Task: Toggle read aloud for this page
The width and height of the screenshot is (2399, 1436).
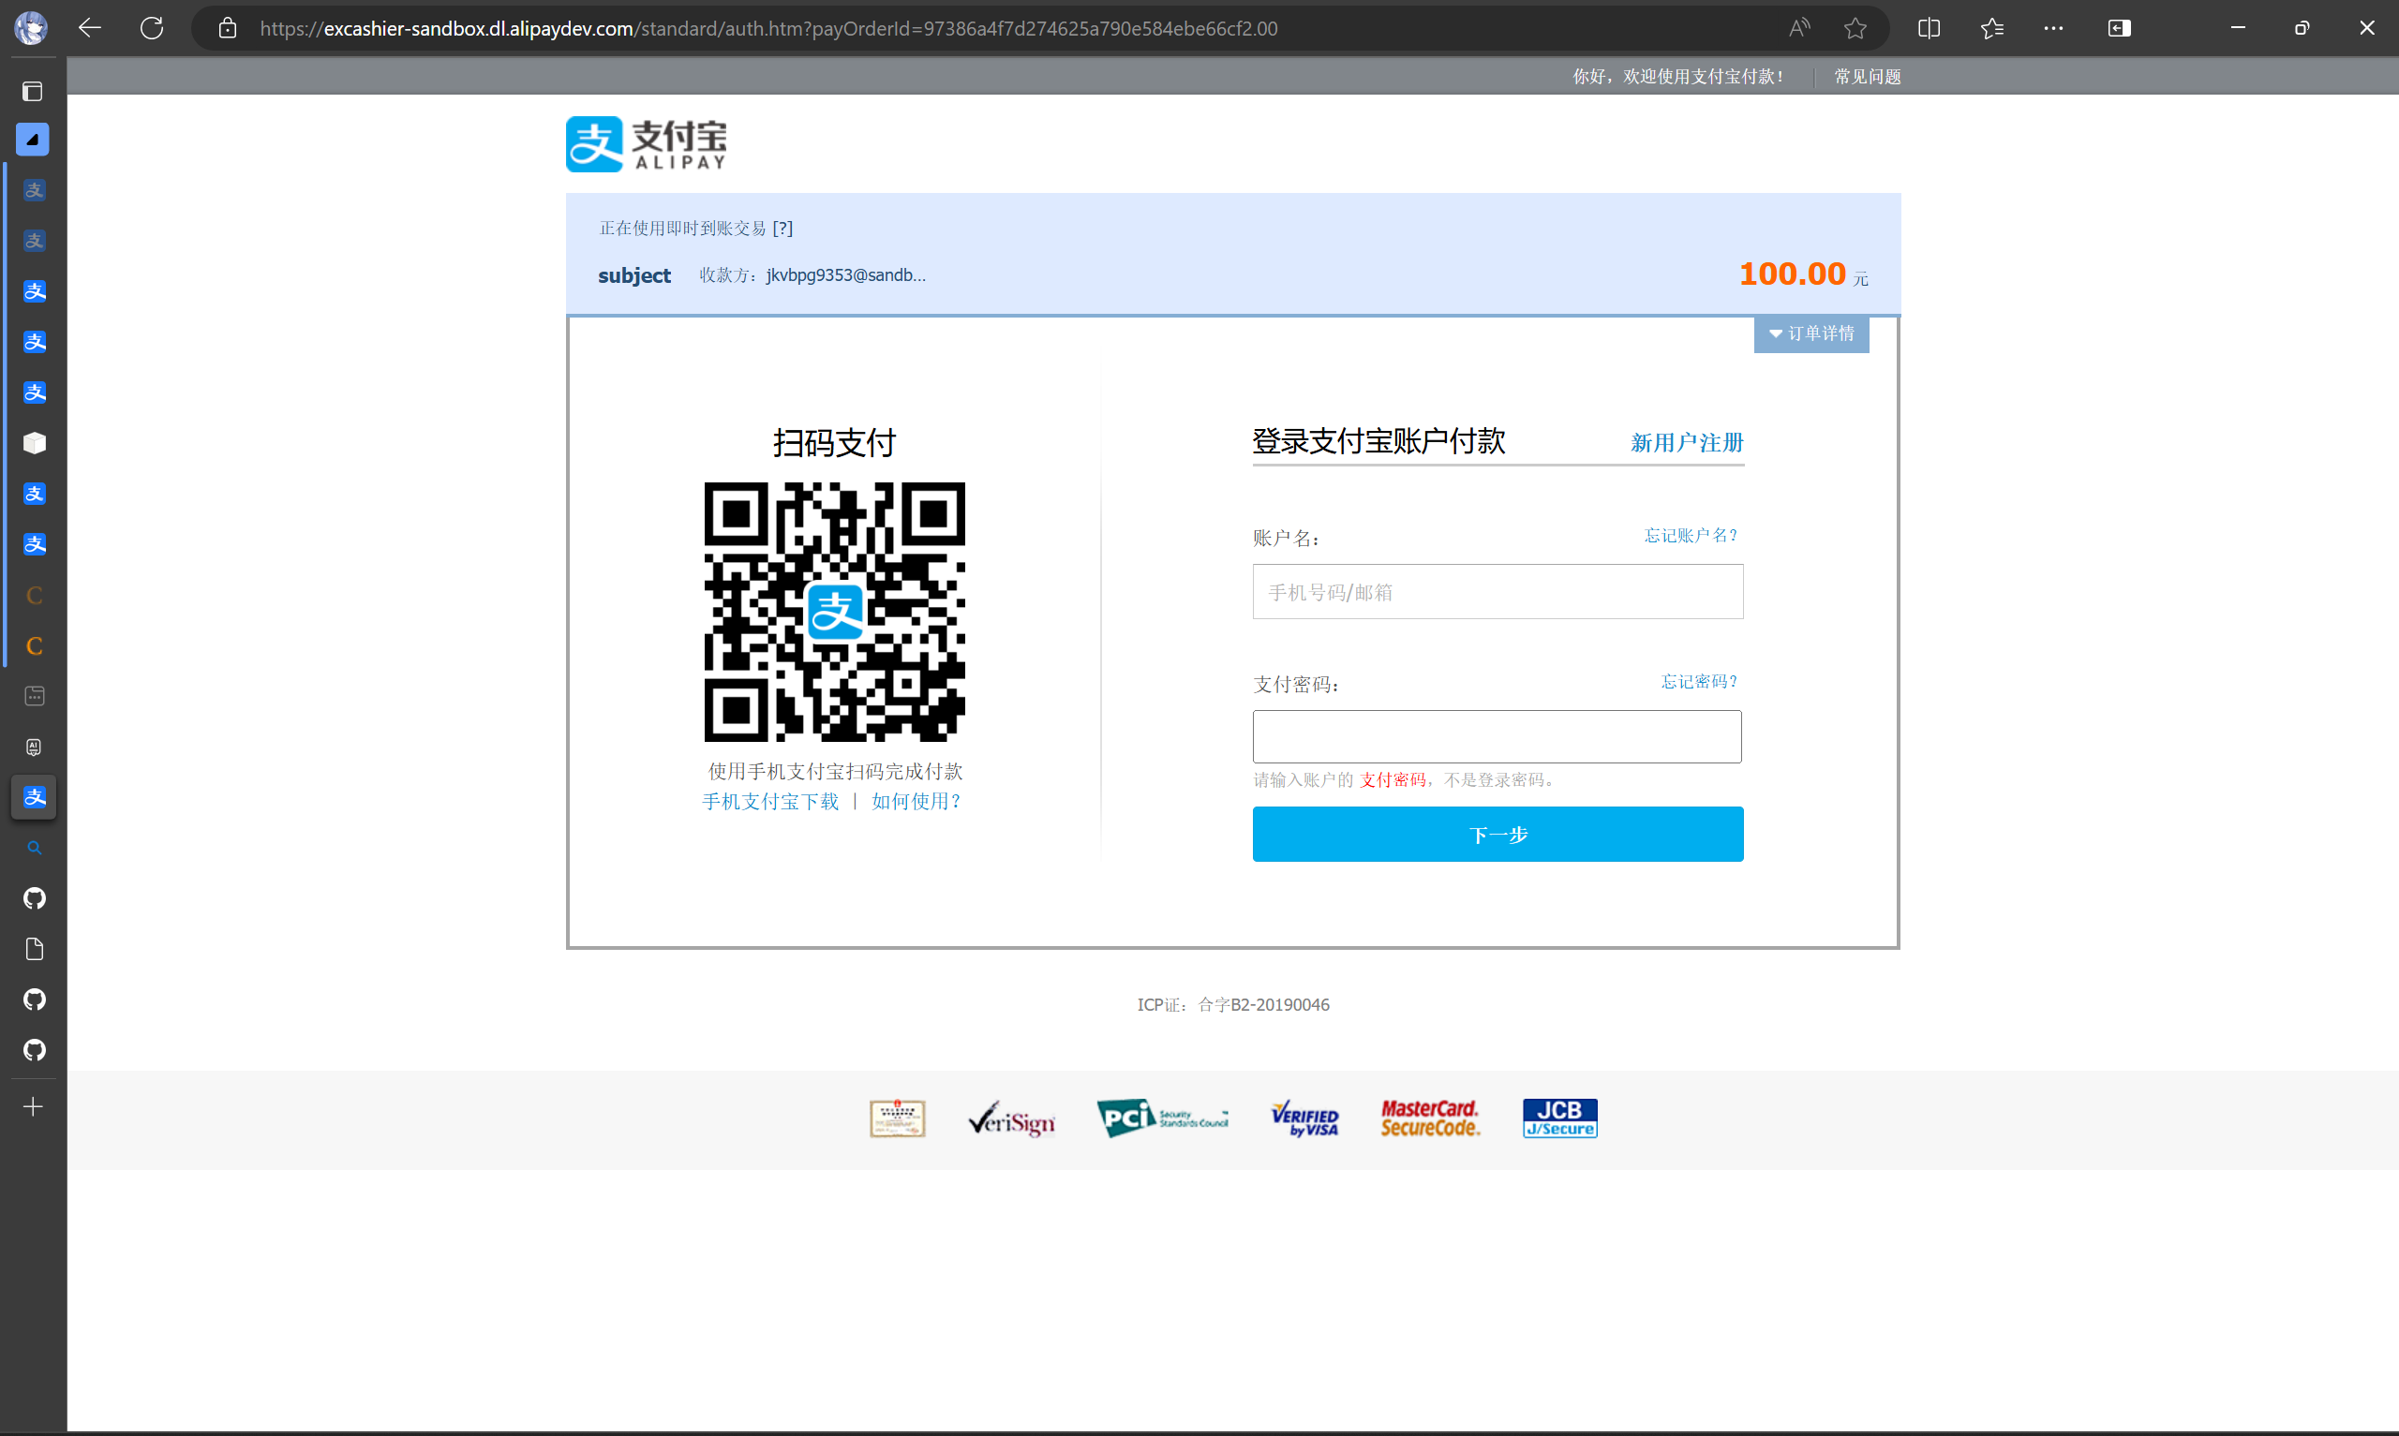Action: coord(1798,27)
